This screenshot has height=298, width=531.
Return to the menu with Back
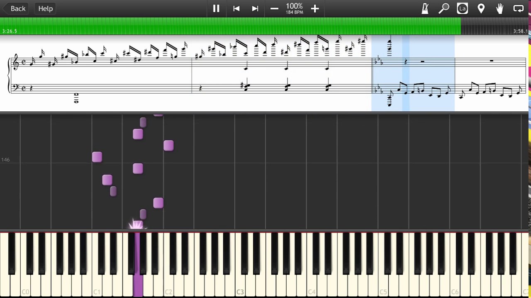click(x=17, y=8)
